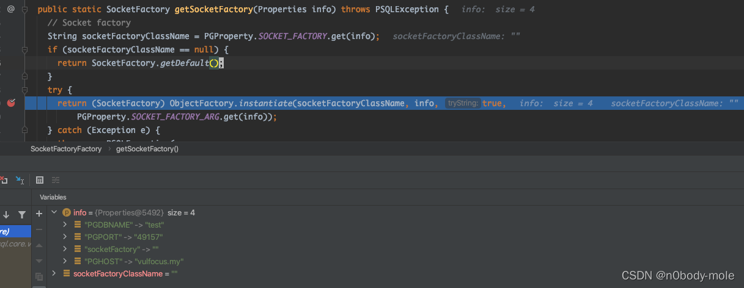Click the tryString parameter hint
The width and height of the screenshot is (744, 288).
[463, 103]
